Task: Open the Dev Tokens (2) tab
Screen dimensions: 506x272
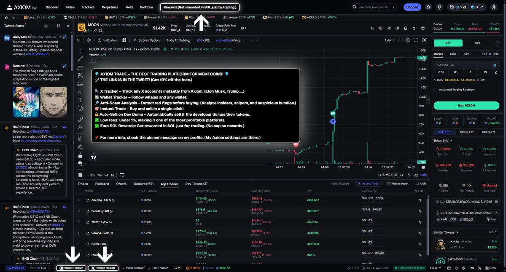Action: click(196, 184)
